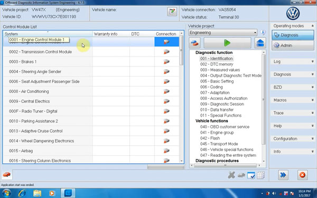Image resolution: width=317 pixels, height=198 pixels.
Task: Click connection icon for Parking Assistance 2
Action: (x=166, y=121)
